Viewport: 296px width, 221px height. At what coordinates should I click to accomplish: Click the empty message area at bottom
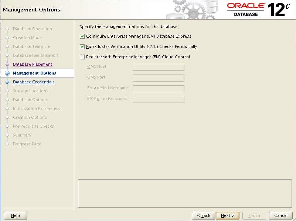point(185,193)
